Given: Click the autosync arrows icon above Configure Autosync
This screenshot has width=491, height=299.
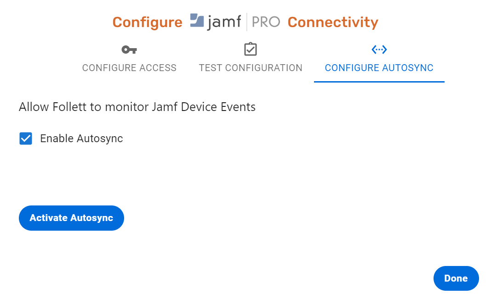Looking at the screenshot, I should pyautogui.click(x=379, y=49).
